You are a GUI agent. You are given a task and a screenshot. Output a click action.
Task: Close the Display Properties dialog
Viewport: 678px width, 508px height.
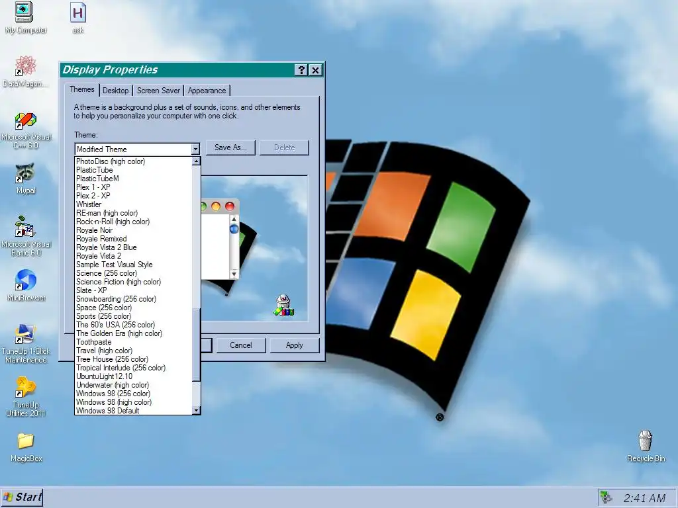point(316,70)
